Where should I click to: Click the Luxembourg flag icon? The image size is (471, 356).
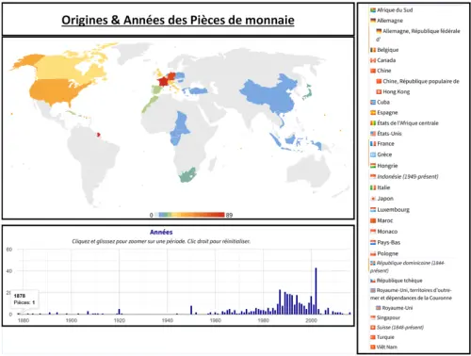coord(373,209)
